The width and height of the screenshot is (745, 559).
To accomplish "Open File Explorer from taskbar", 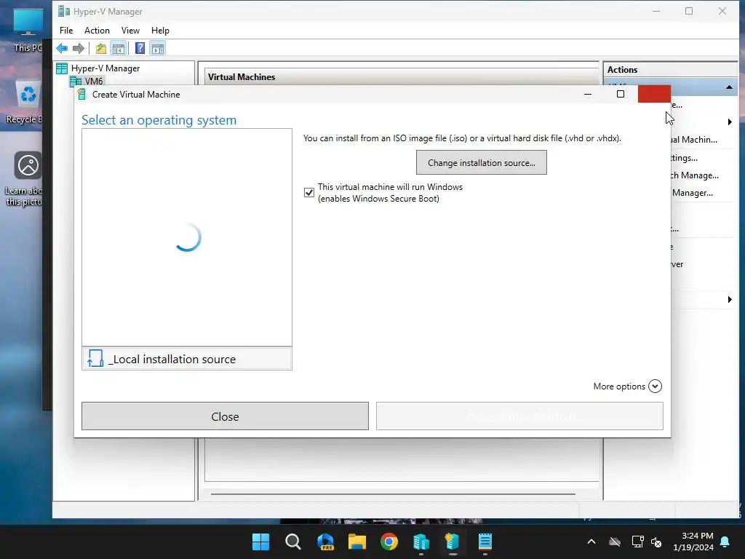I will point(357,542).
